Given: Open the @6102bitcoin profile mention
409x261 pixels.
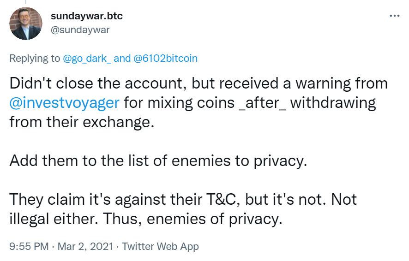Looking at the screenshot, I should [165, 59].
